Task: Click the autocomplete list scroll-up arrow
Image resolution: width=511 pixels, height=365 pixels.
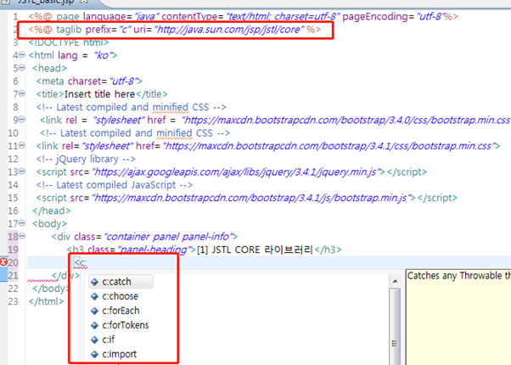Action: point(395,281)
